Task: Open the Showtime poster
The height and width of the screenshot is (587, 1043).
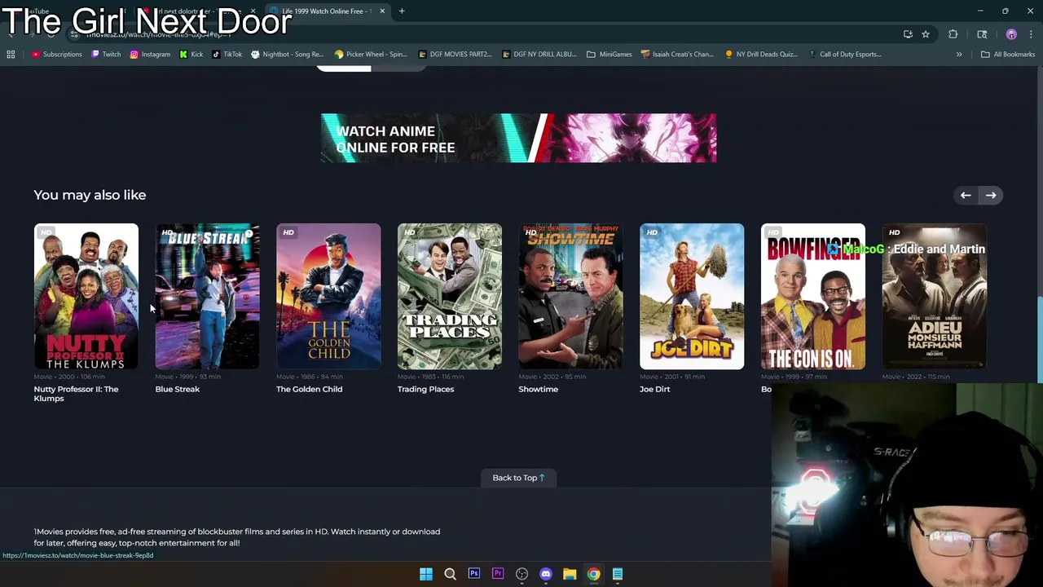Action: point(570,296)
